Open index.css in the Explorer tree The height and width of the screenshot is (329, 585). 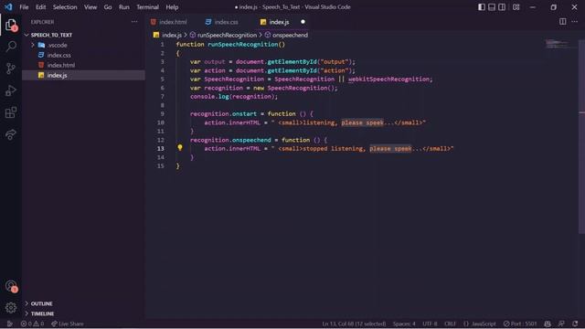(58, 55)
